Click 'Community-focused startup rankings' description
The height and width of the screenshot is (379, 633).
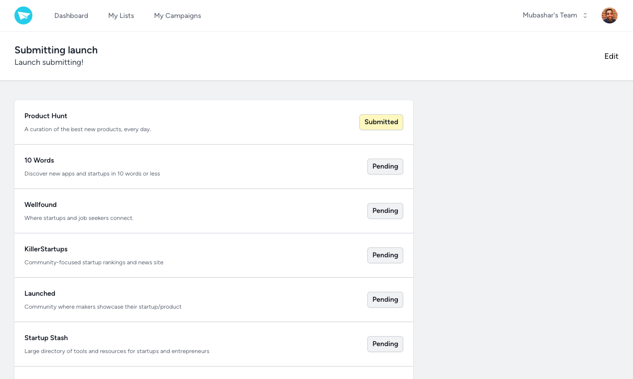pos(94,262)
